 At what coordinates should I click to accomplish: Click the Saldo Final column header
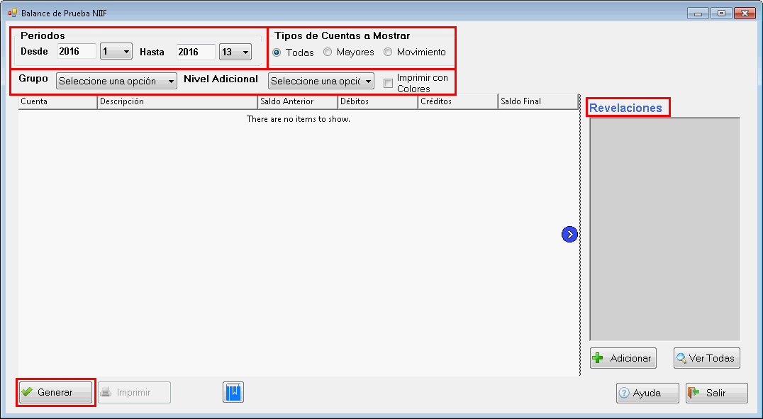click(x=538, y=101)
